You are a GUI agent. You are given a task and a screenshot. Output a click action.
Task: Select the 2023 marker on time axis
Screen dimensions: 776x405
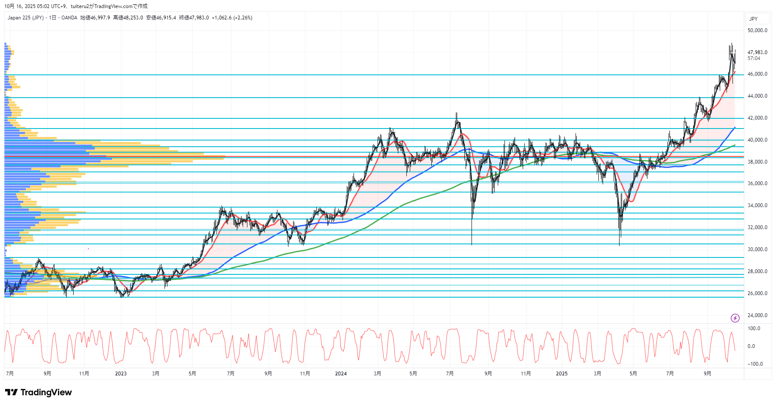pyautogui.click(x=121, y=373)
